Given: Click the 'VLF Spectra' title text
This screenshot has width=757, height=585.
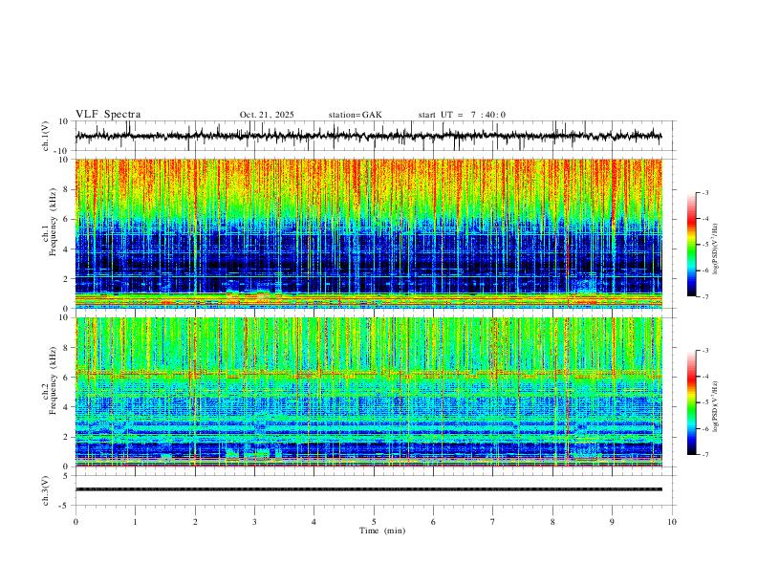Looking at the screenshot, I should (108, 115).
